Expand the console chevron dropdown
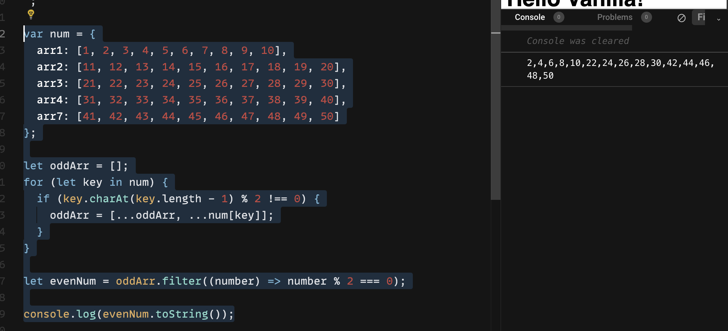The width and height of the screenshot is (728, 331). tap(718, 20)
